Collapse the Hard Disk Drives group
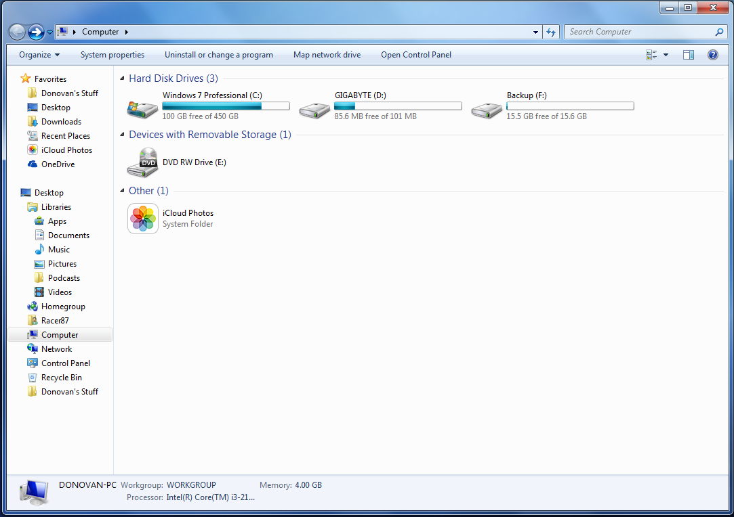734x517 pixels. point(122,78)
